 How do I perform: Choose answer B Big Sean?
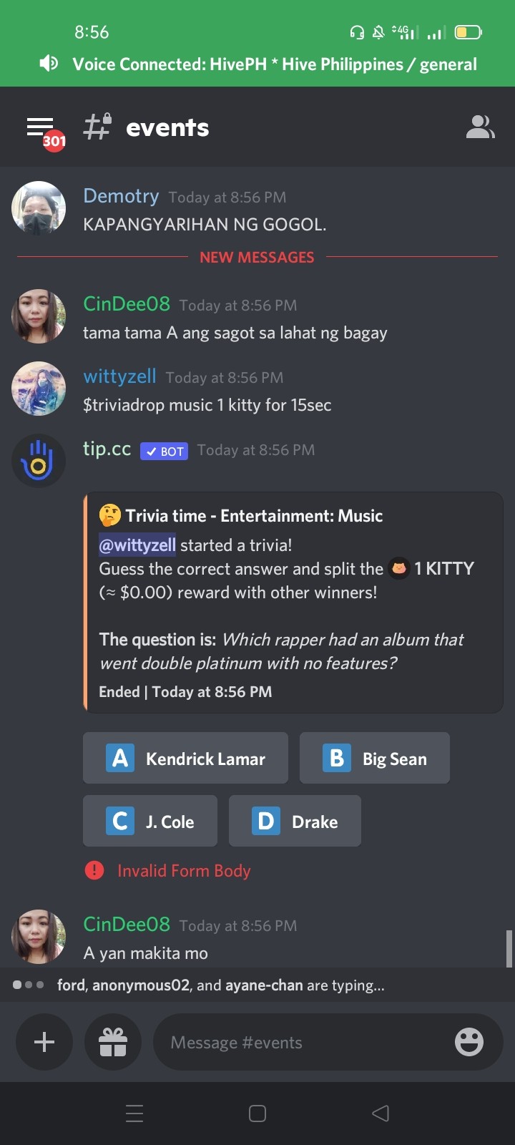375,758
